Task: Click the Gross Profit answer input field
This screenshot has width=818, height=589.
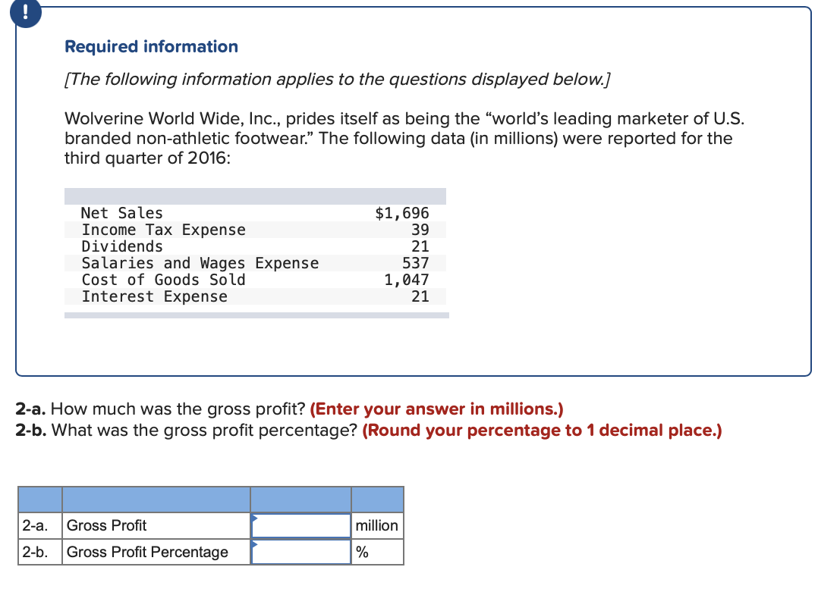Action: click(300, 525)
